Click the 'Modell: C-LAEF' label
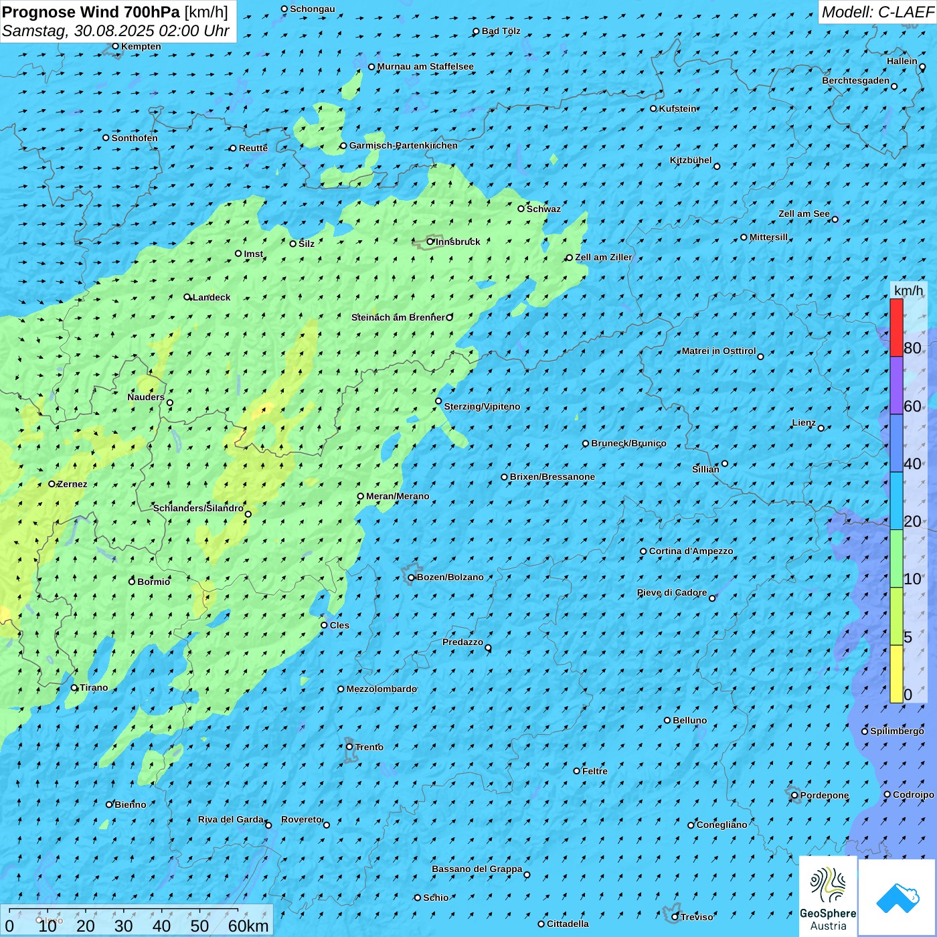937x937 pixels. 877,12
